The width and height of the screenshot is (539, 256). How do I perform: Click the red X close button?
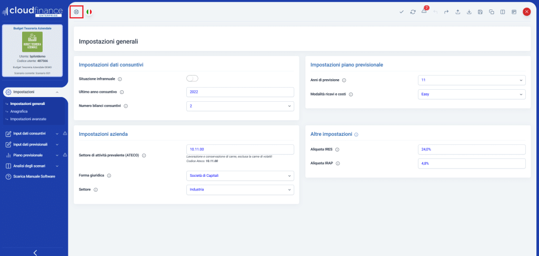click(526, 12)
